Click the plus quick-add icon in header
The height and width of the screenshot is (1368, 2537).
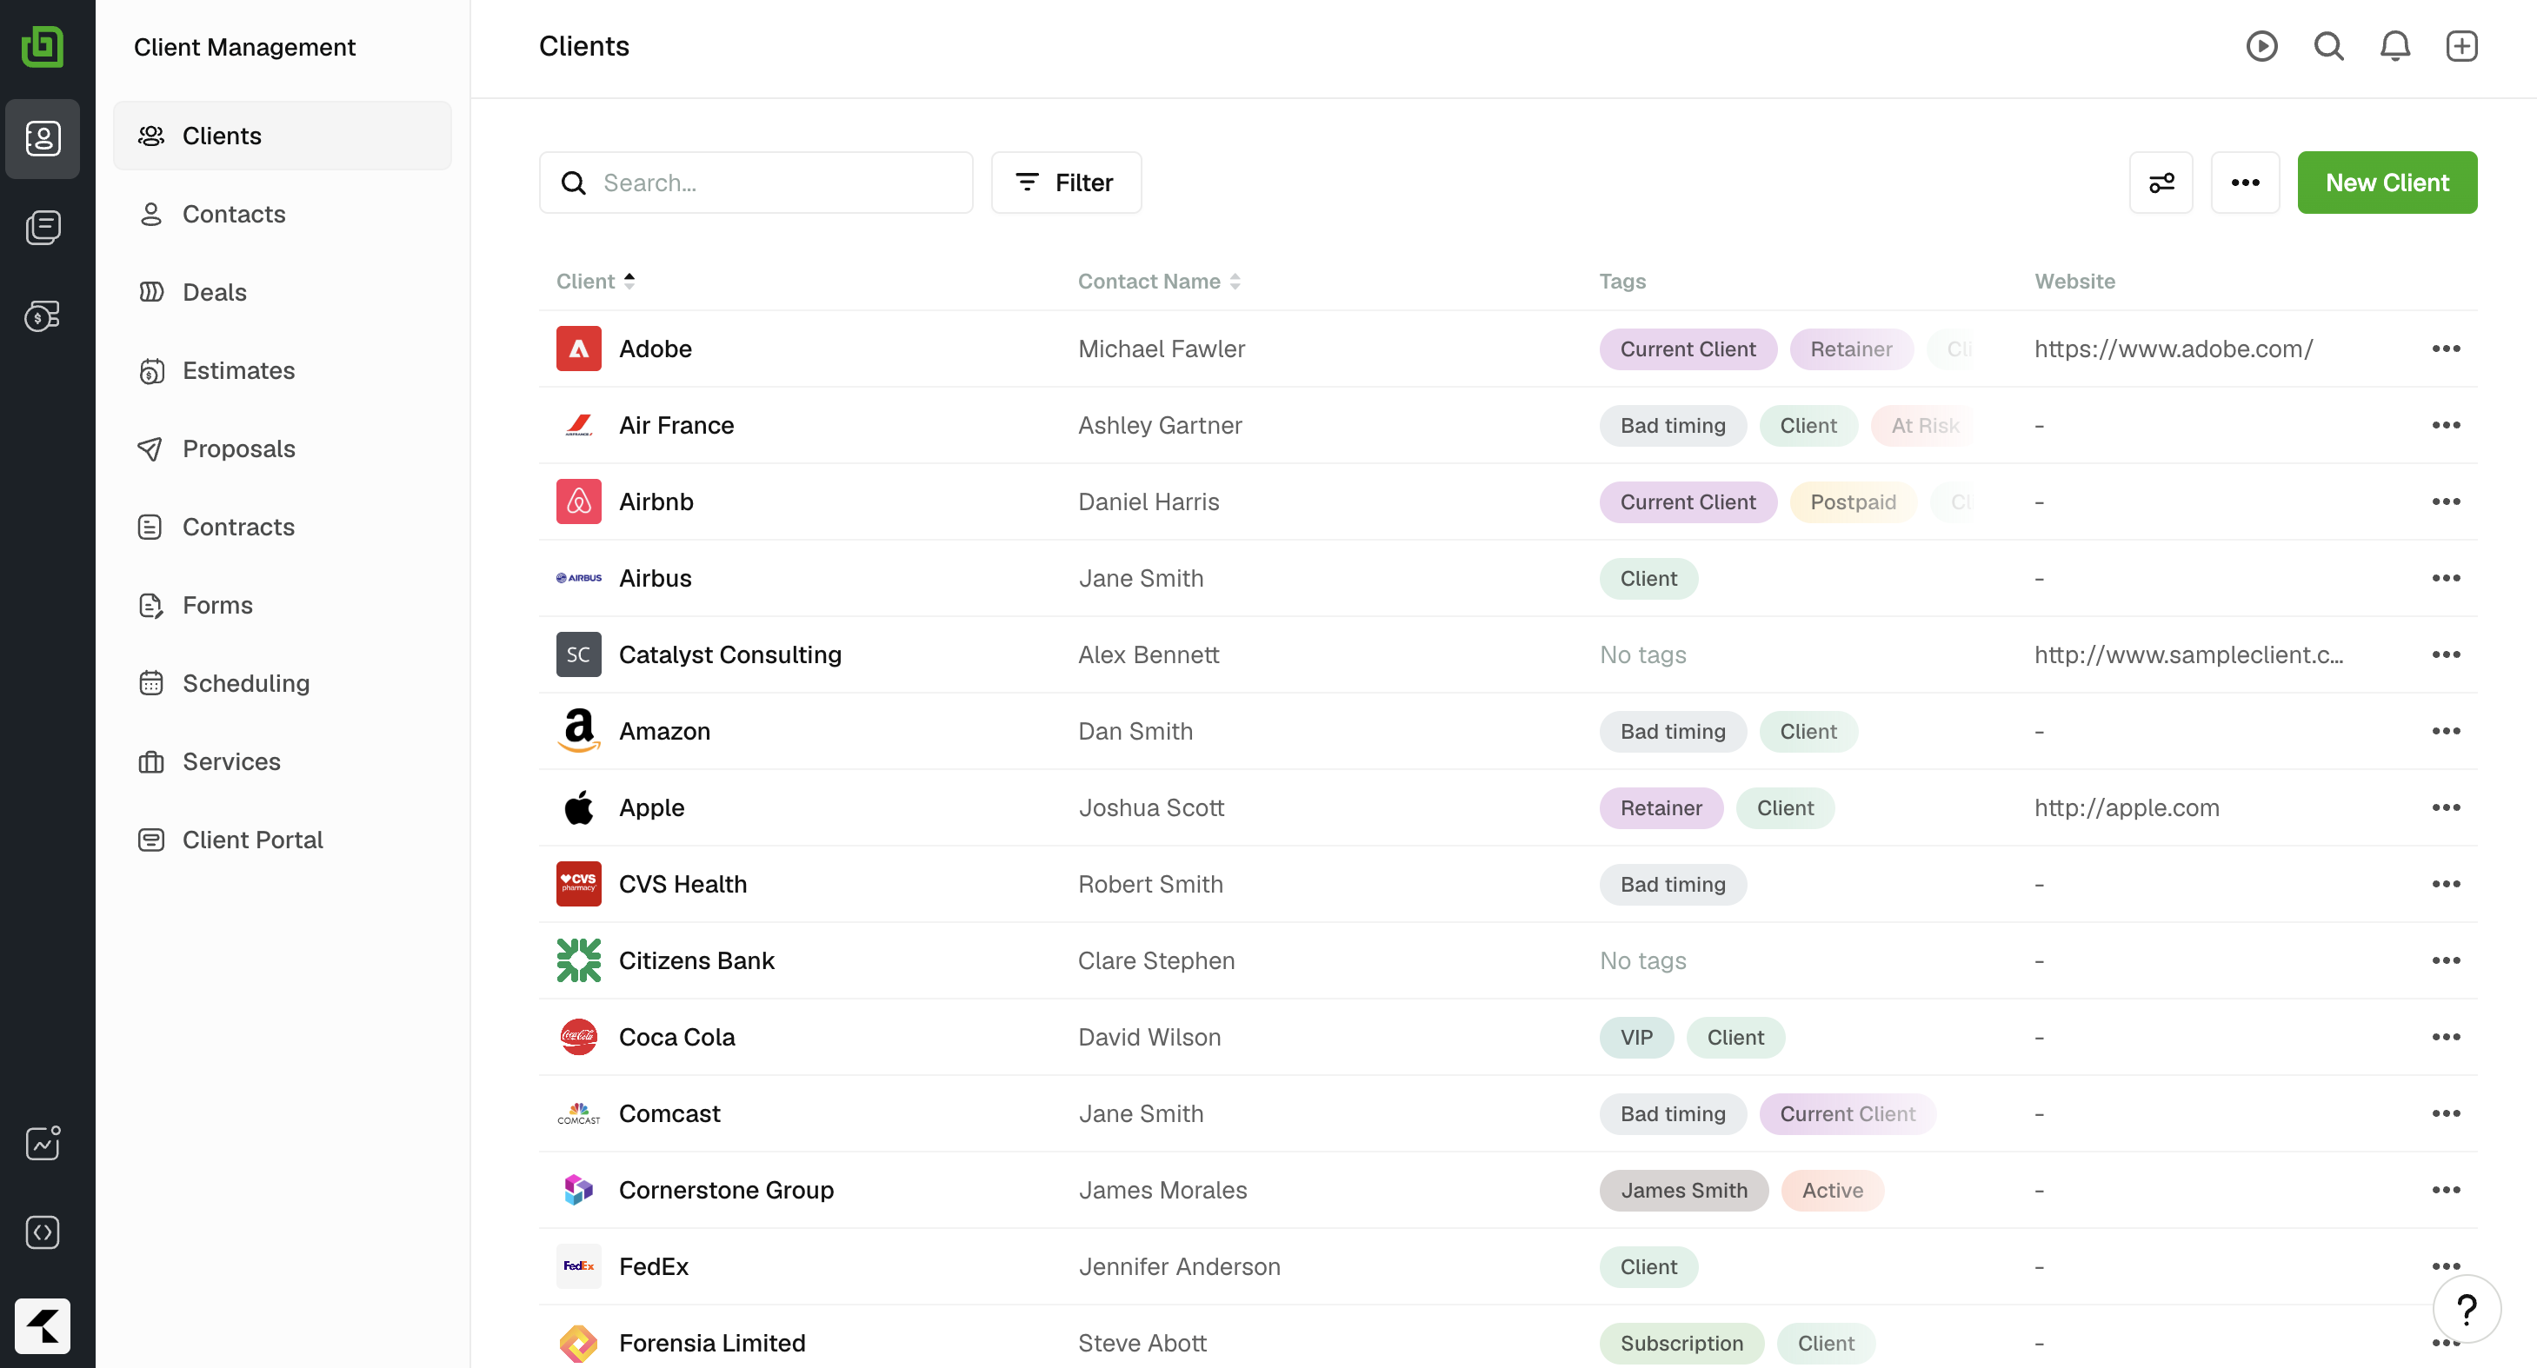[x=2461, y=46]
